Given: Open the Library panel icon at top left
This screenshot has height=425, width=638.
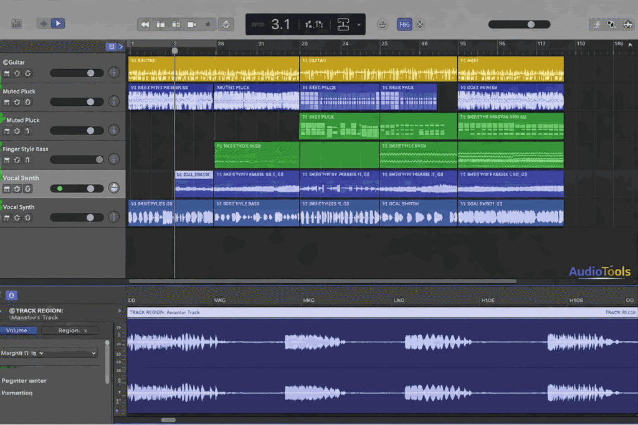Looking at the screenshot, I should click(x=16, y=23).
